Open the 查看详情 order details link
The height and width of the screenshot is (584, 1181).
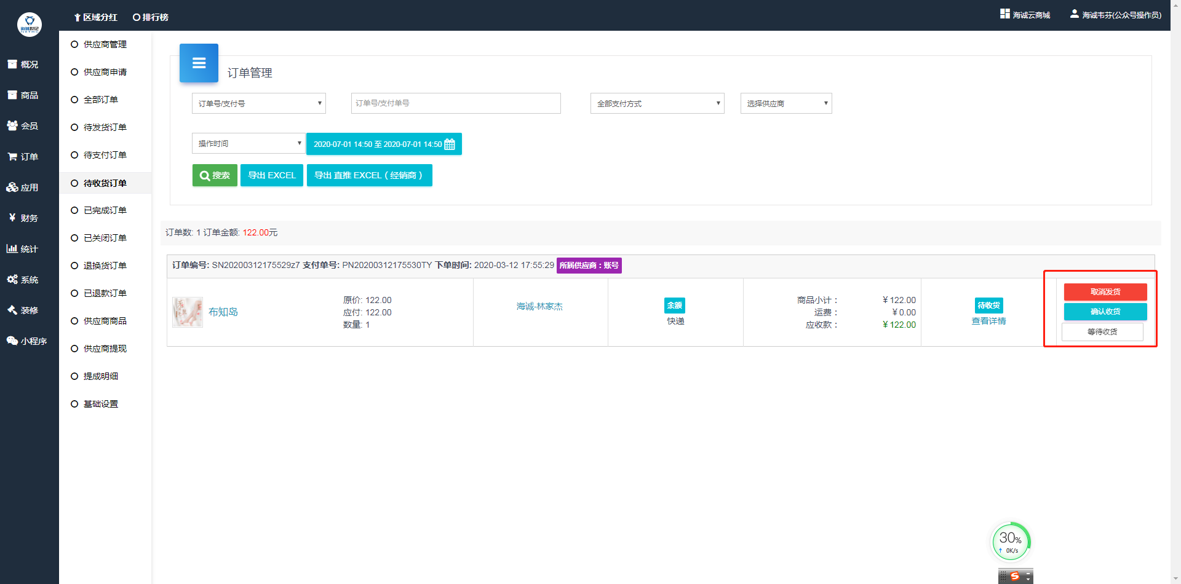point(988,321)
